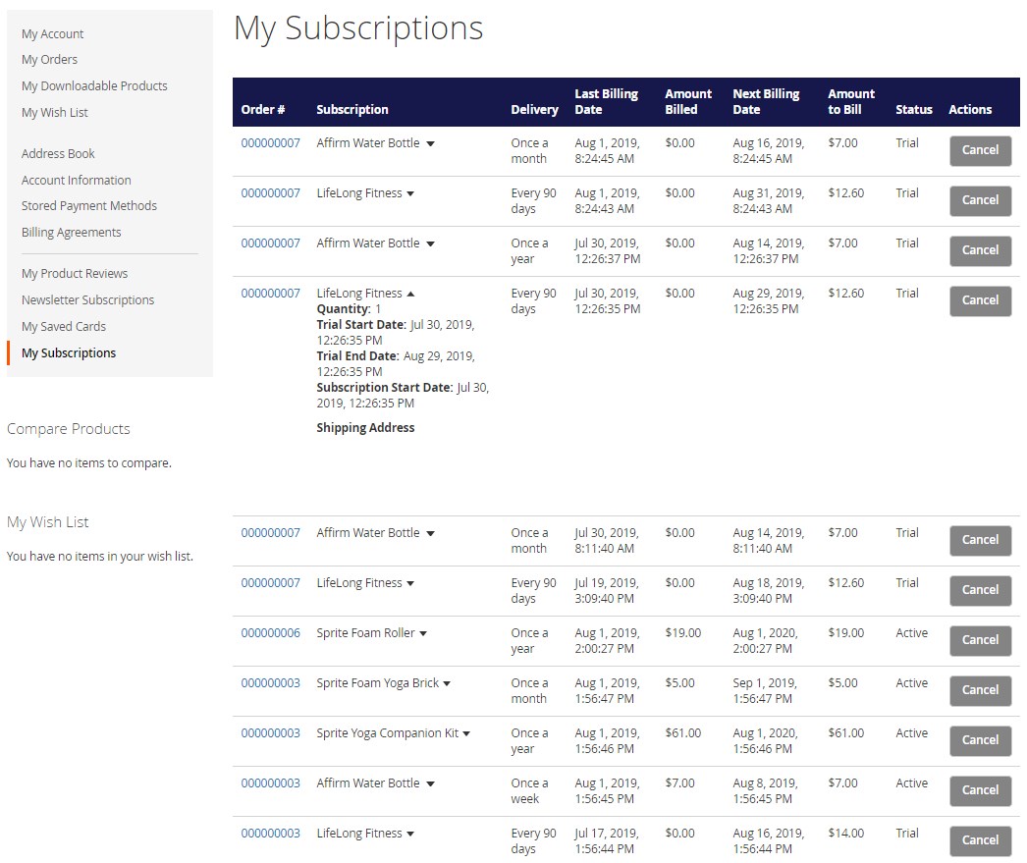This screenshot has width=1027, height=863.
Task: Open Newsletter Subscriptions page
Action: click(x=87, y=300)
